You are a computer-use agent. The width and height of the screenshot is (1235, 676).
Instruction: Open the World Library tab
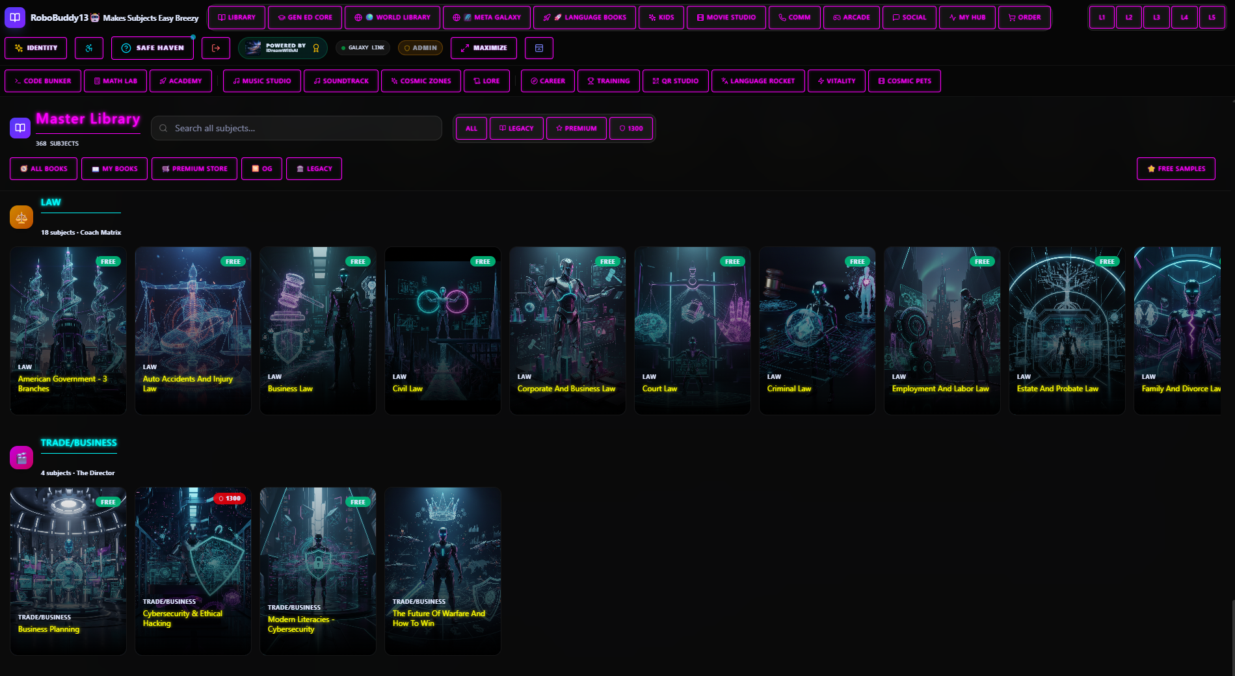click(392, 18)
